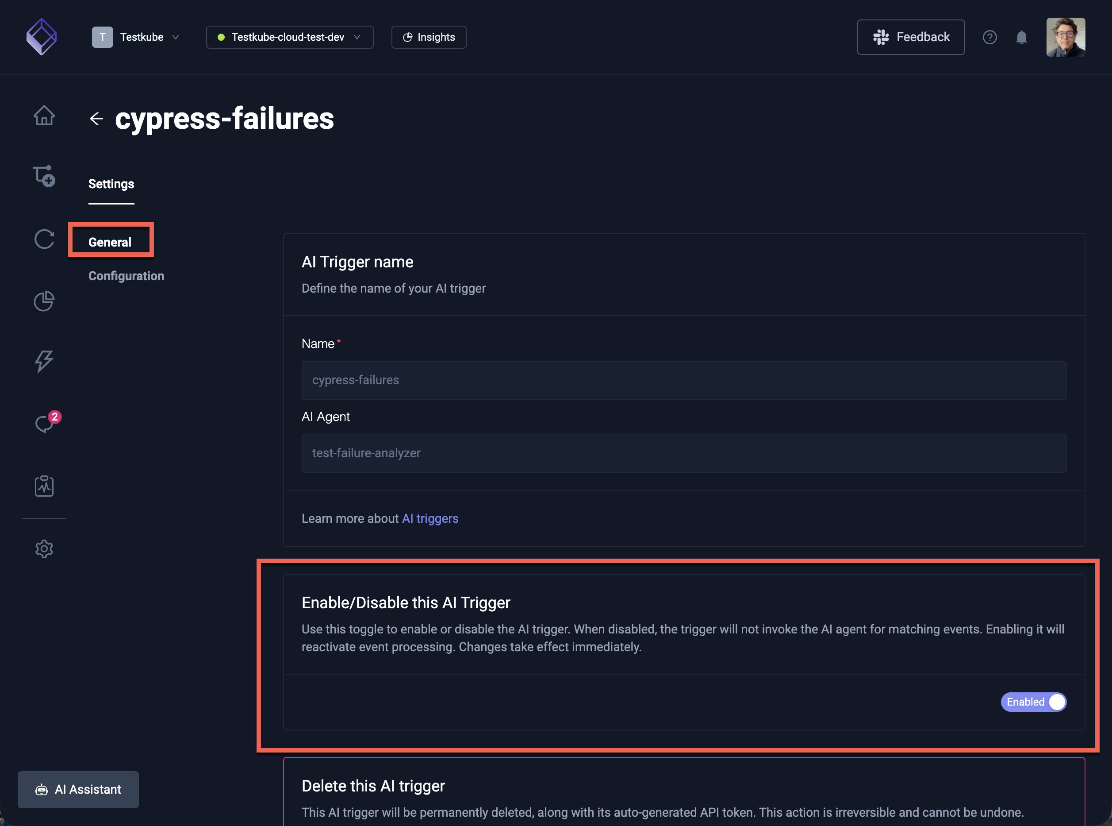This screenshot has width=1112, height=826.
Task: Click the Testkube logo in the top bar
Action: coord(42,36)
